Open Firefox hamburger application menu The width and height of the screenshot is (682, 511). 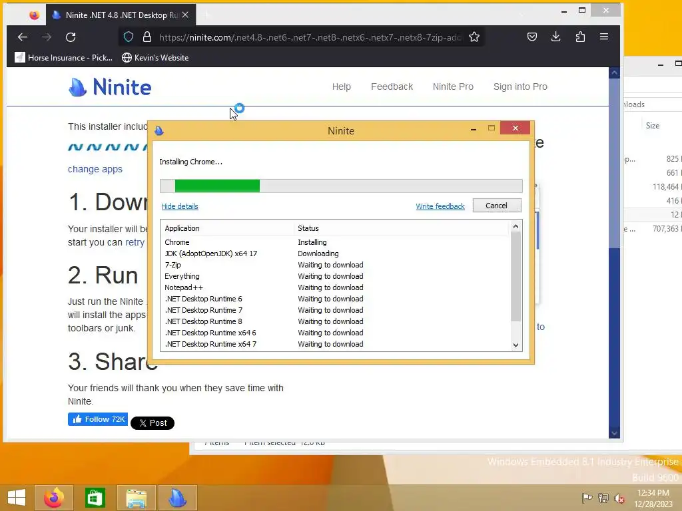coord(604,37)
